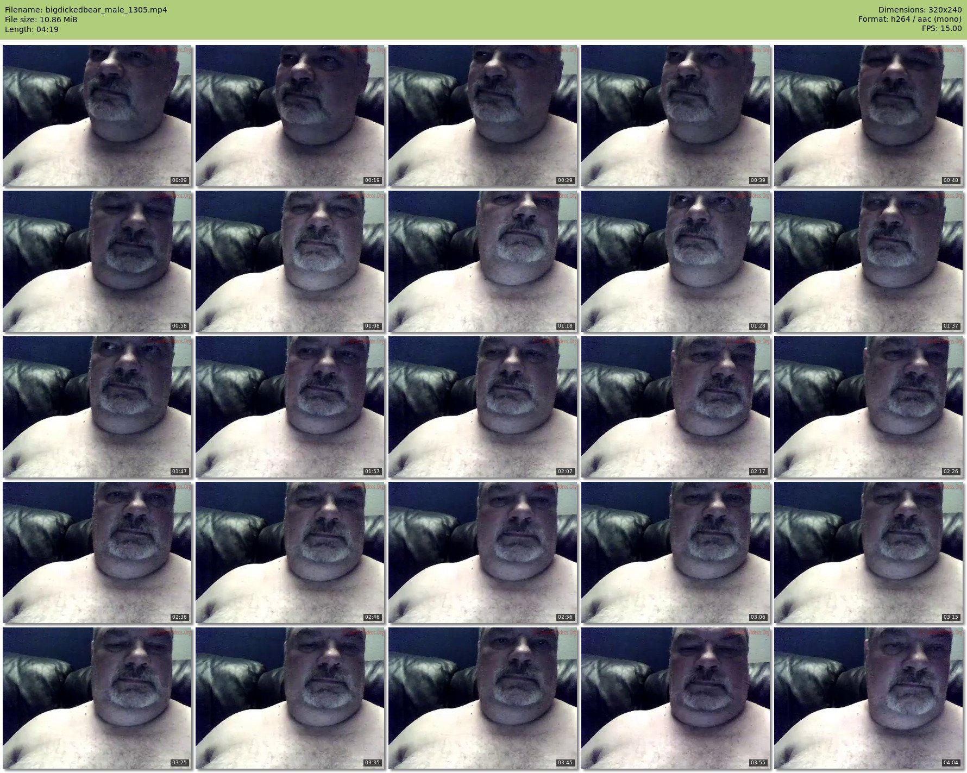Select the thumbnail labeled 02:17
The image size is (967, 773).
click(x=675, y=407)
